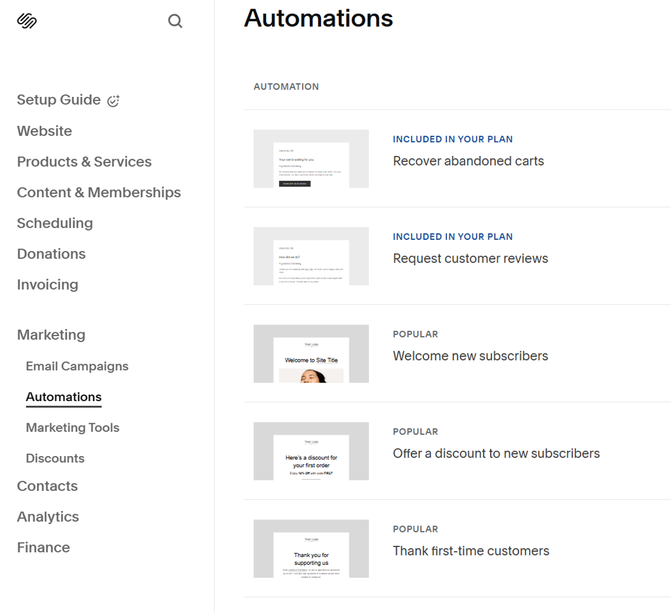Choose Offer a discount to new subscribers
671x612 pixels.
coord(497,453)
